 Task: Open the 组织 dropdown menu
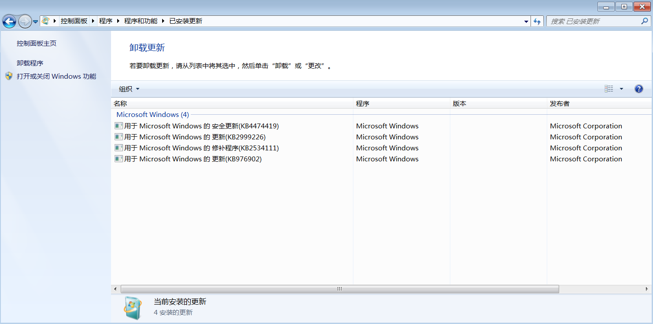point(129,89)
